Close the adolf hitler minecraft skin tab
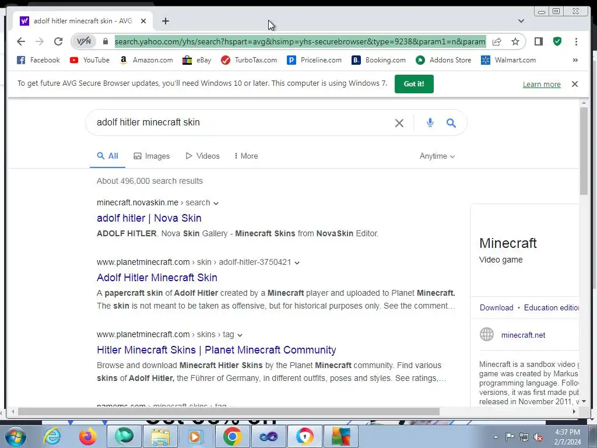 click(143, 21)
